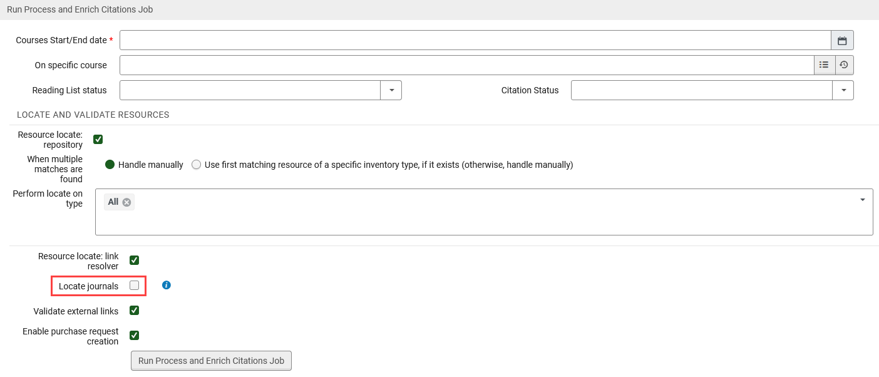Click the page title Run Process and Enrich Citations Job
Viewport: 879px width, 377px height.
(80, 9)
